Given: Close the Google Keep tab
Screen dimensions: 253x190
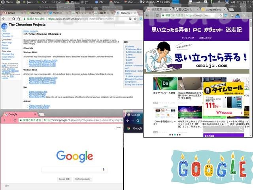Looking at the screenshot, I should (225, 9).
